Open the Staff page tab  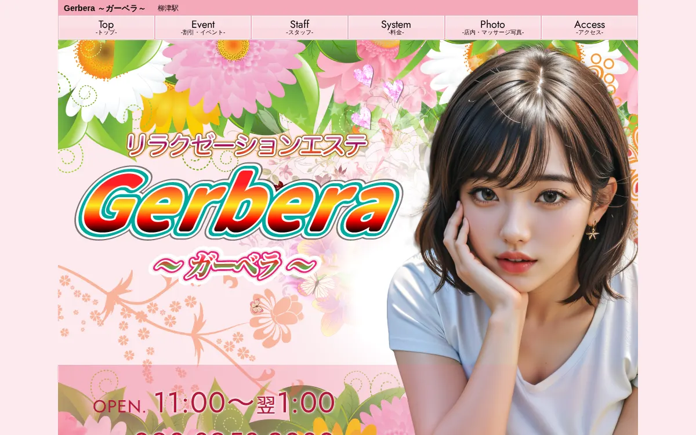299,27
